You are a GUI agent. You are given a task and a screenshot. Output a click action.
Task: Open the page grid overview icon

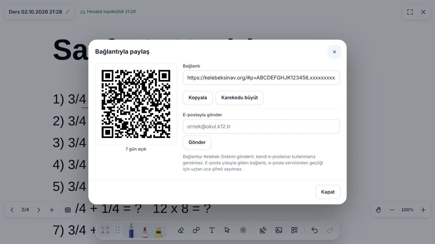click(x=68, y=210)
